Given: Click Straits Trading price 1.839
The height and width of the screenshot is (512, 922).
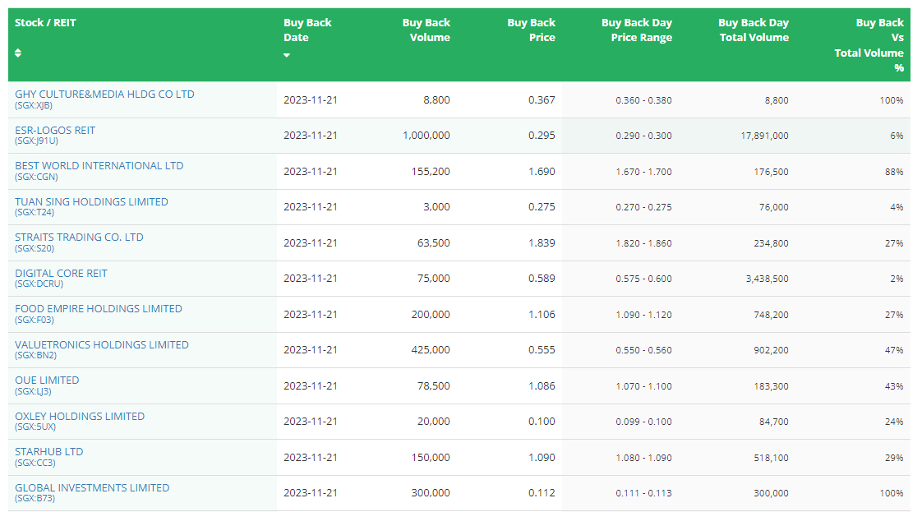Looking at the screenshot, I should click(x=542, y=243).
